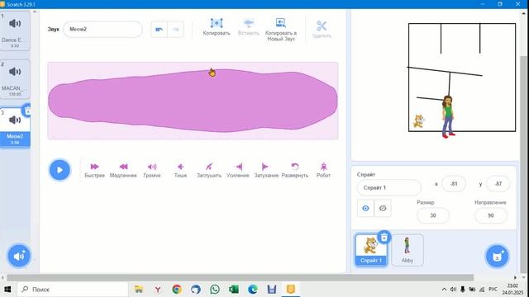Click the Копировать (Copy) tool
529x297 pixels.
pyautogui.click(x=217, y=27)
